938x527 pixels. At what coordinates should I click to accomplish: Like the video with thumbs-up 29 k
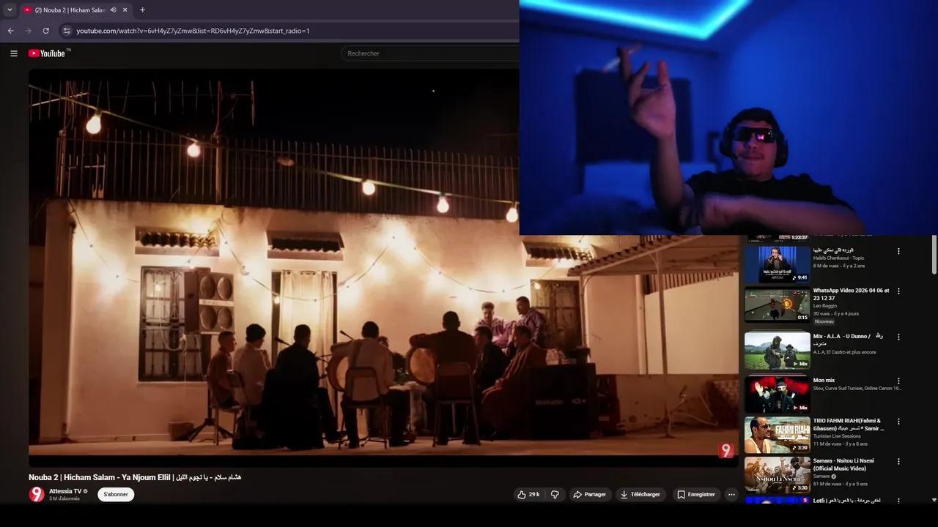[528, 494]
